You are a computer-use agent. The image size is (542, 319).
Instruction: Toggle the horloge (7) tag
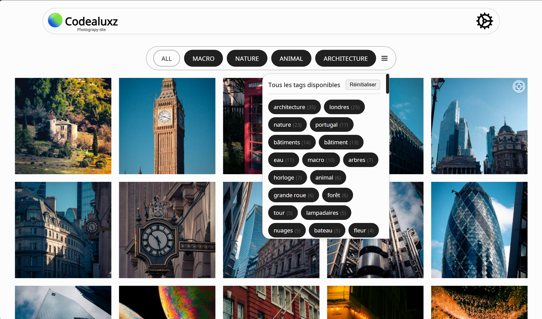click(287, 178)
